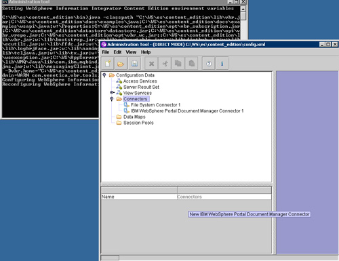Click the Administration Tool title bar app icon

point(104,44)
